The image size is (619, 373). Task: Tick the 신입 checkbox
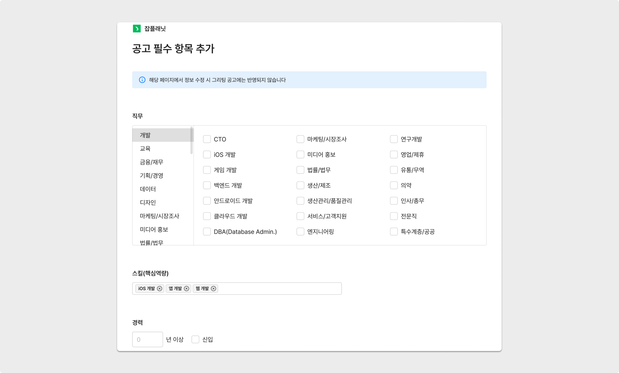click(195, 340)
